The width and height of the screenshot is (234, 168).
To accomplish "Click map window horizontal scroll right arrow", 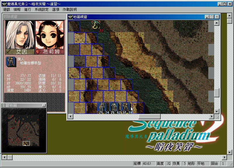I will [212, 117].
